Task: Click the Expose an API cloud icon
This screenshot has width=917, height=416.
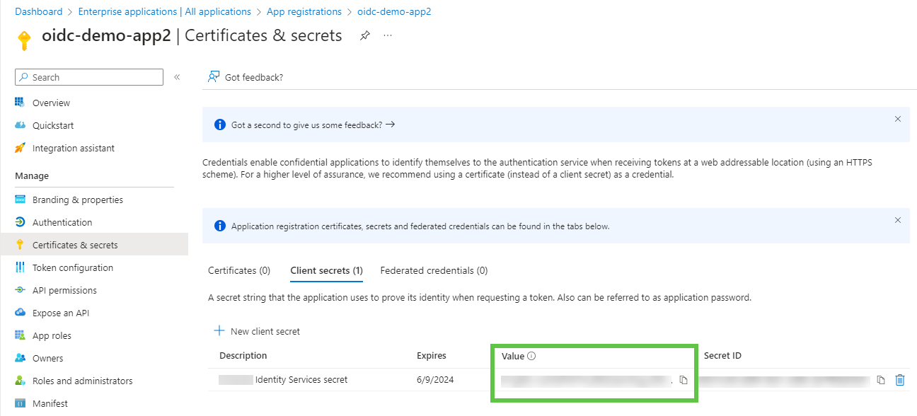Action: pos(20,313)
